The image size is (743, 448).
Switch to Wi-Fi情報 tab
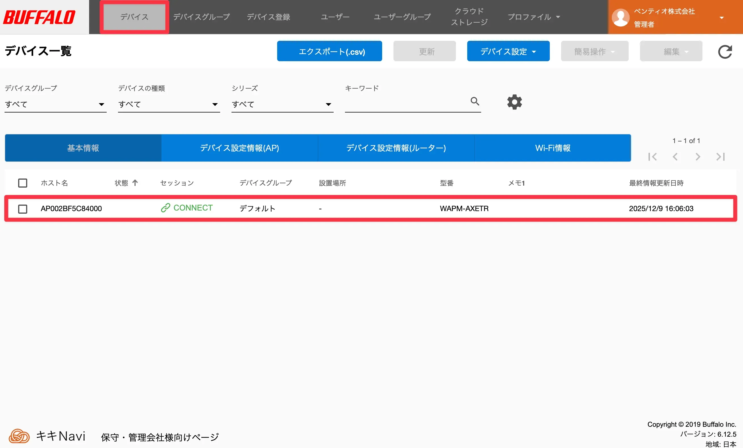552,148
